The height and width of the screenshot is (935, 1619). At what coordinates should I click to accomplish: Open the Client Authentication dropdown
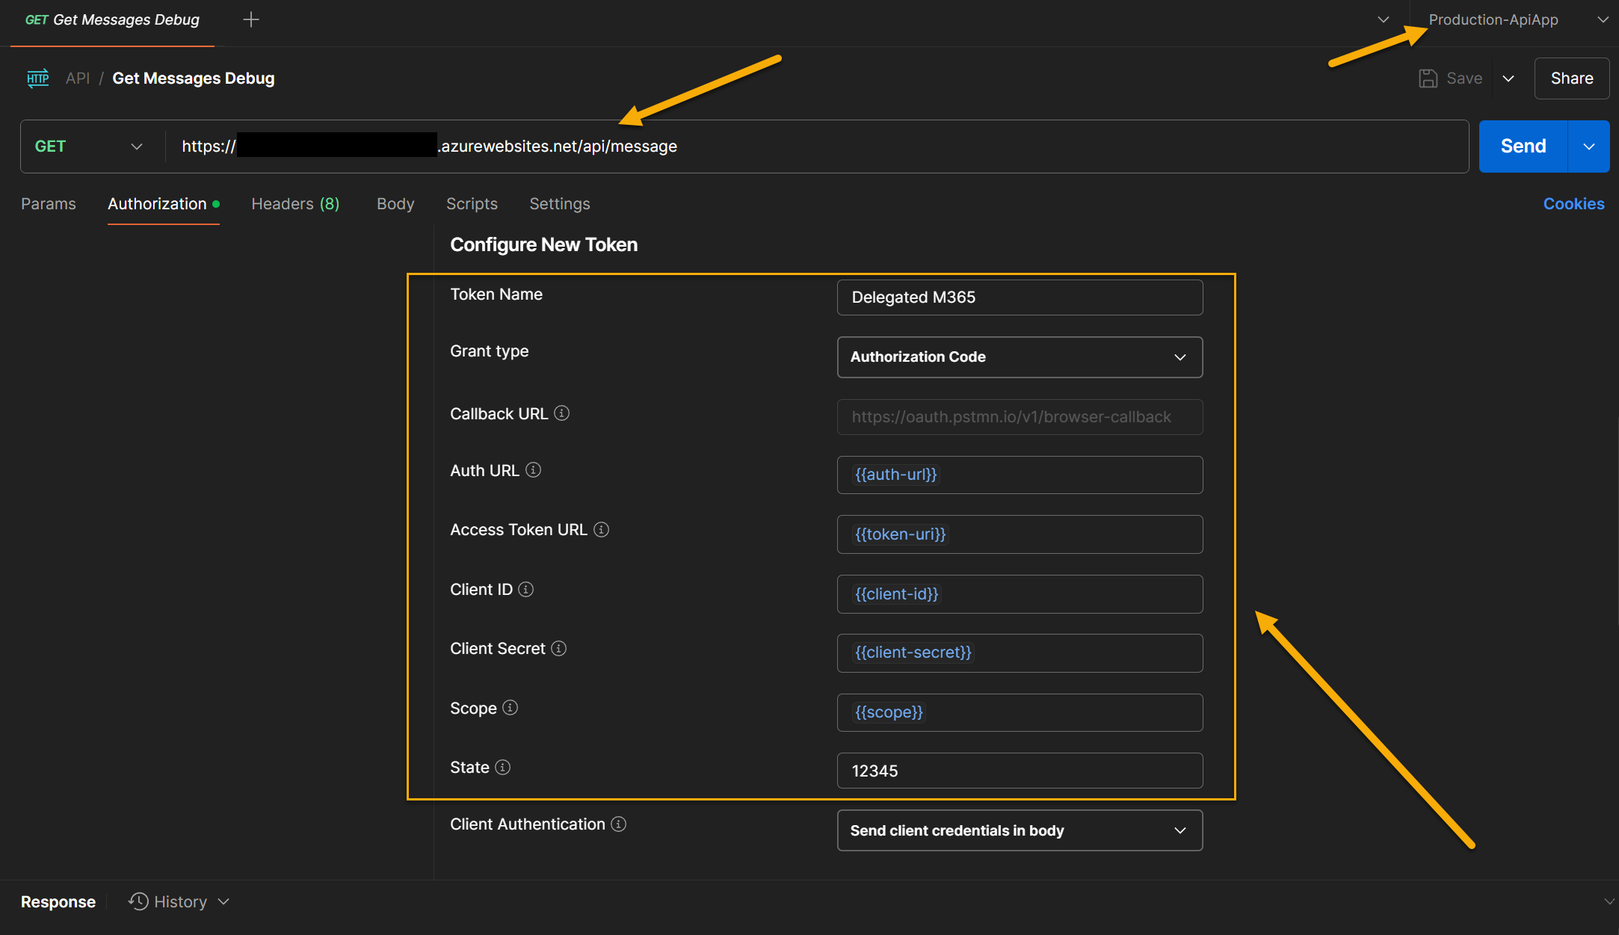pos(1179,830)
